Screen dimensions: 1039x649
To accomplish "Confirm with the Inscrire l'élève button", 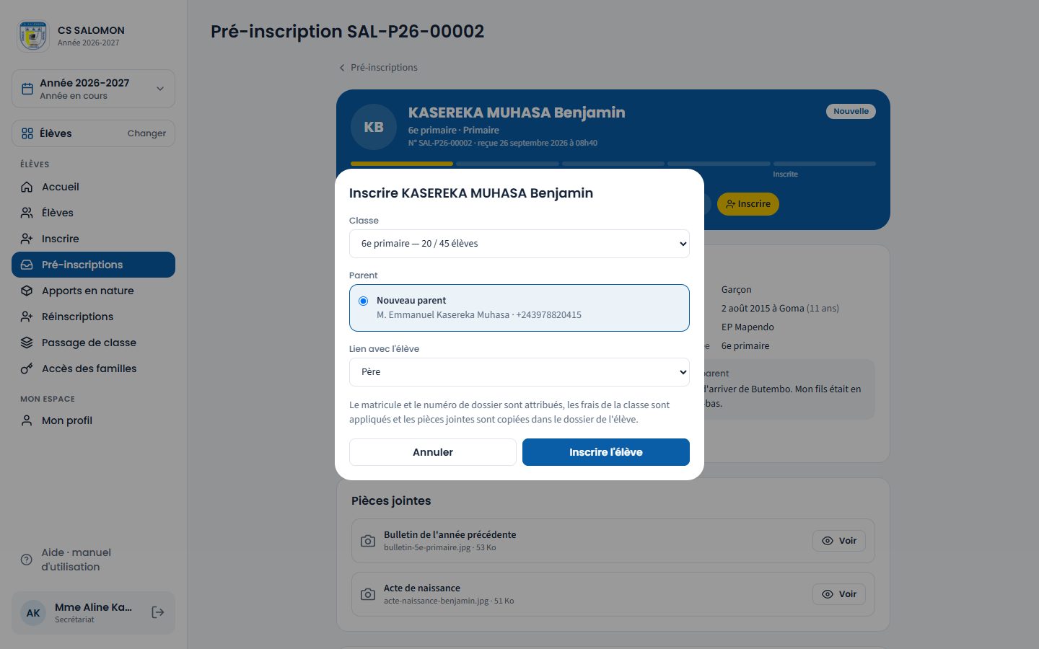I will (606, 452).
